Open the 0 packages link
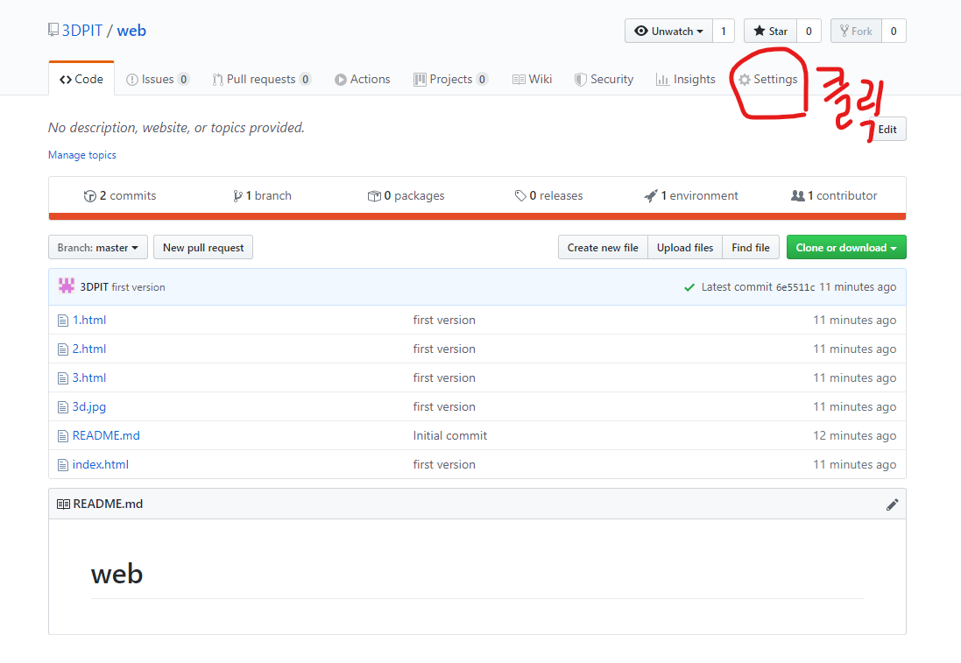The image size is (961, 663). tap(406, 195)
